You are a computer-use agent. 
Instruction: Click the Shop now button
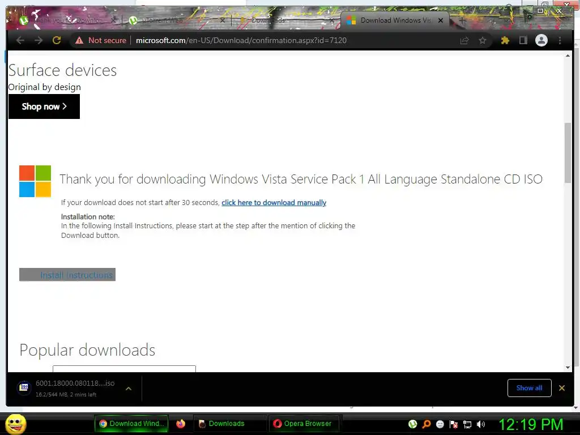[x=44, y=106]
